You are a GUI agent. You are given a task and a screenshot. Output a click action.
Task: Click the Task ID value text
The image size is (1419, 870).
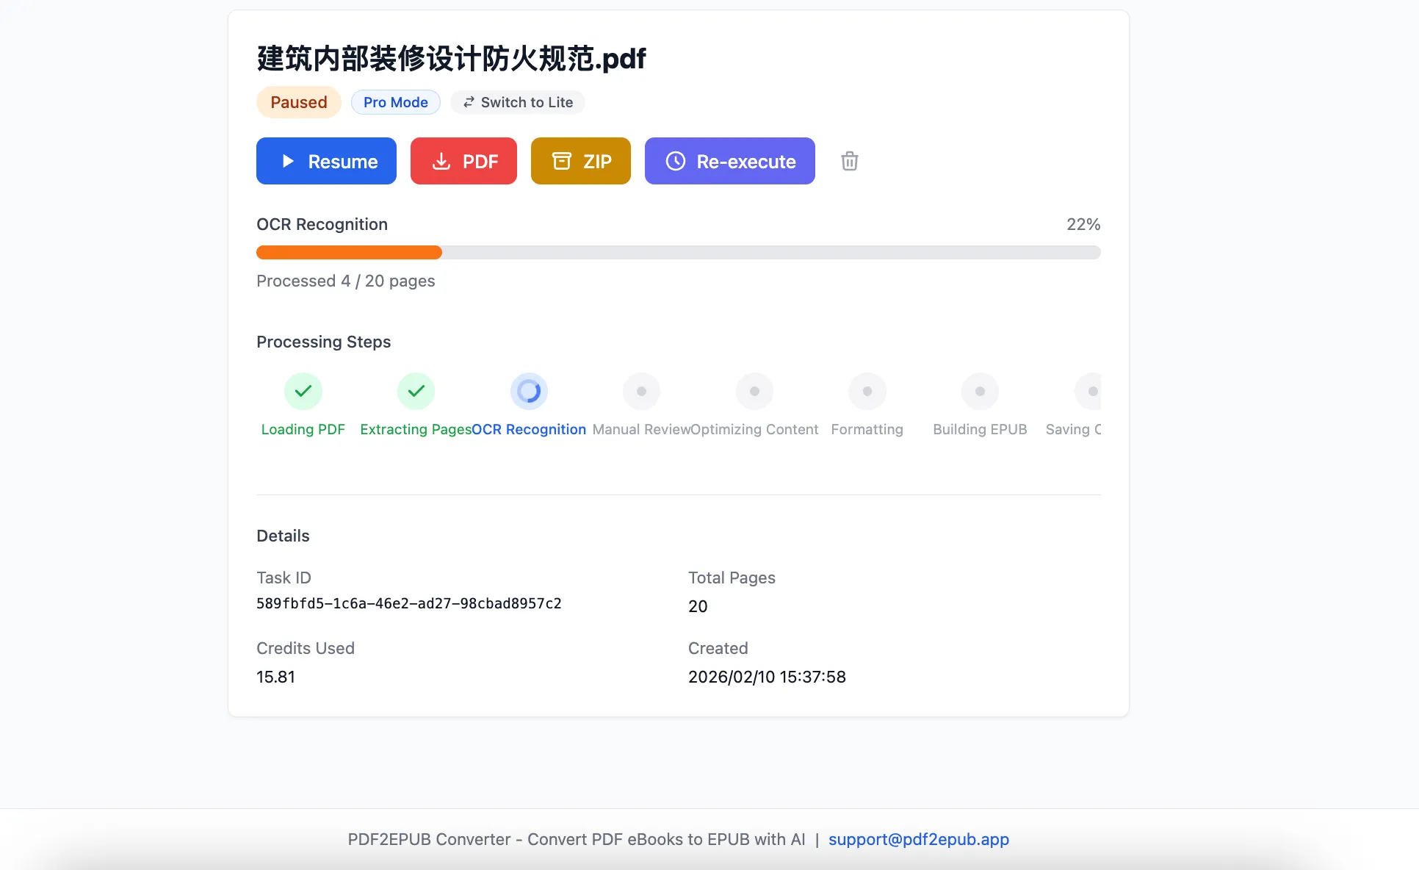pyautogui.click(x=408, y=603)
